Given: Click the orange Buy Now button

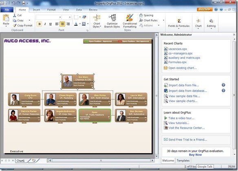Looking at the screenshot, I should [205, 9].
